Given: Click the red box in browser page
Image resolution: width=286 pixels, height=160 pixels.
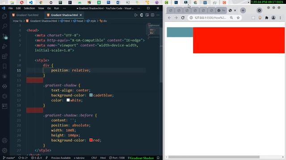Looking at the screenshot, I should [x=239, y=40].
